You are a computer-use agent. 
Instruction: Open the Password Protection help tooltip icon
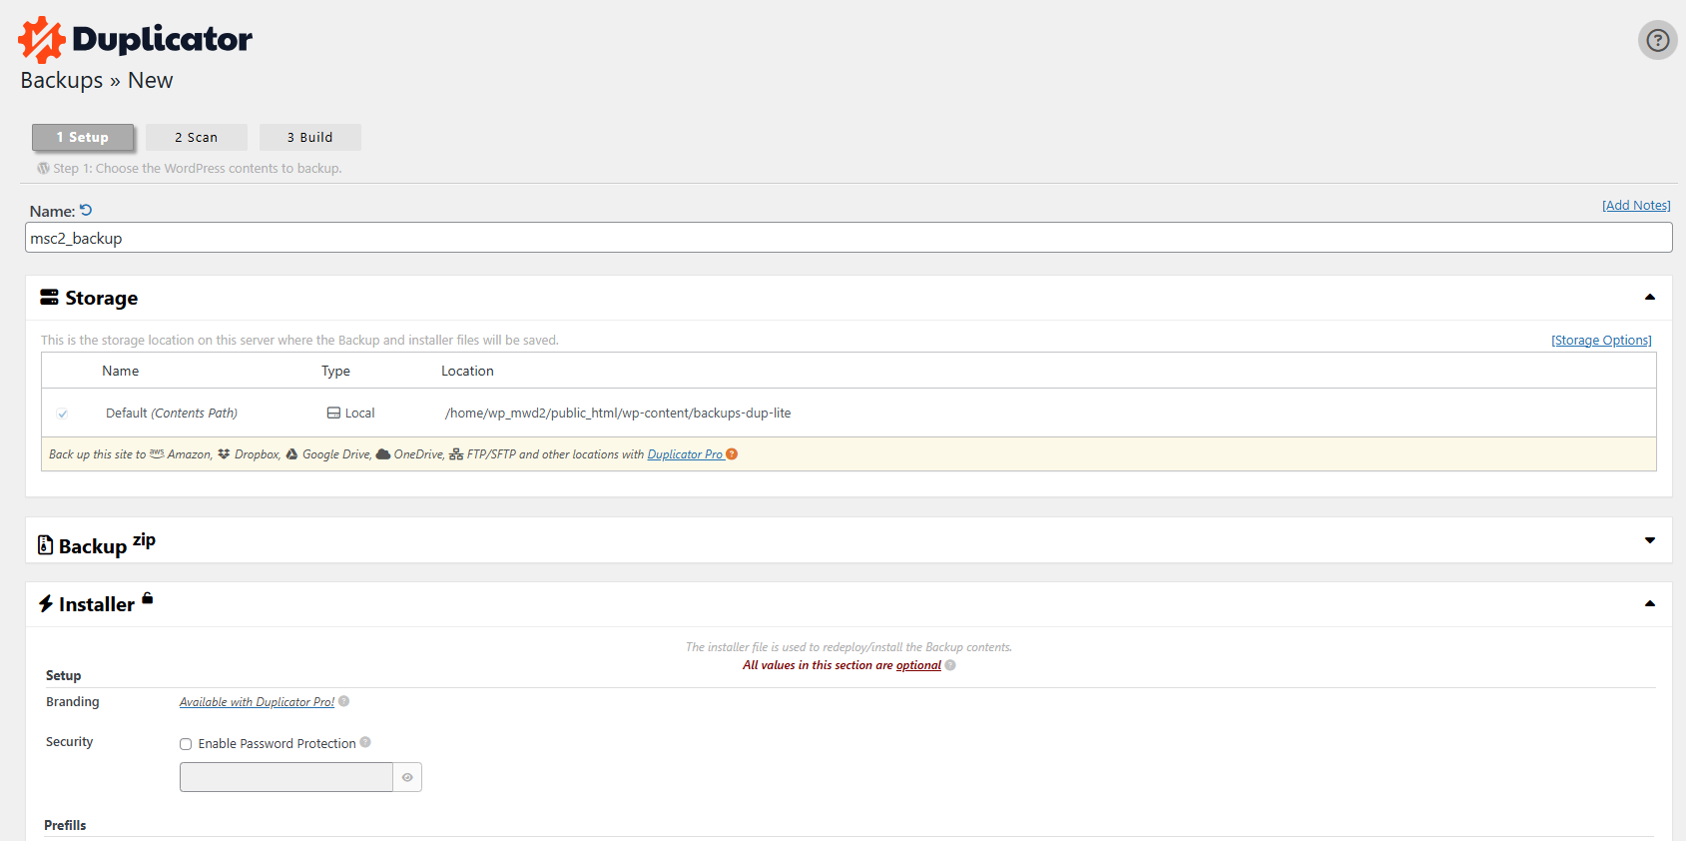pyautogui.click(x=365, y=742)
